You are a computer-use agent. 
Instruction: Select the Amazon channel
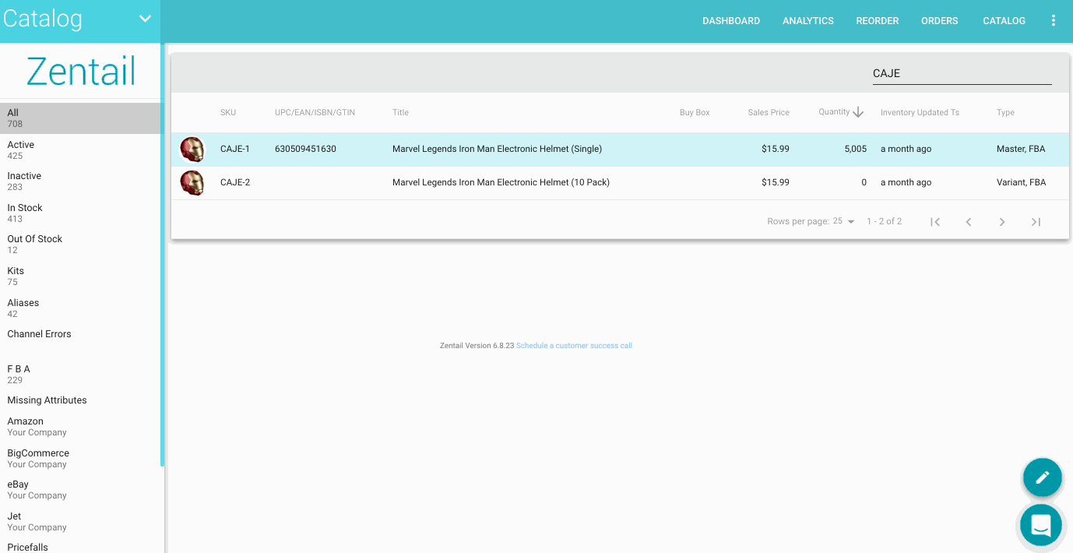coord(80,427)
